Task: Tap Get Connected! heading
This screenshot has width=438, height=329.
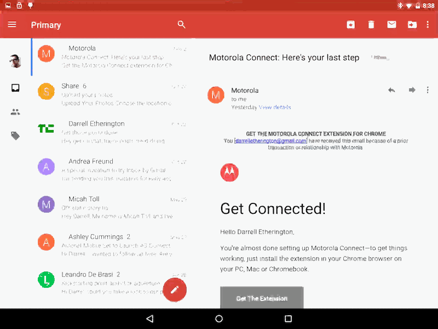Action: click(x=273, y=209)
